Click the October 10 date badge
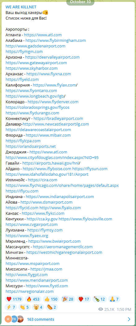This screenshot has height=326, width=136. (80, 2)
